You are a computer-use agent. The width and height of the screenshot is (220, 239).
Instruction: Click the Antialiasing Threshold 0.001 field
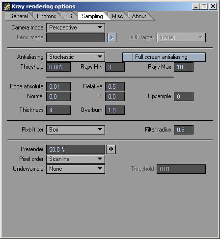pyautogui.click(x=58, y=67)
